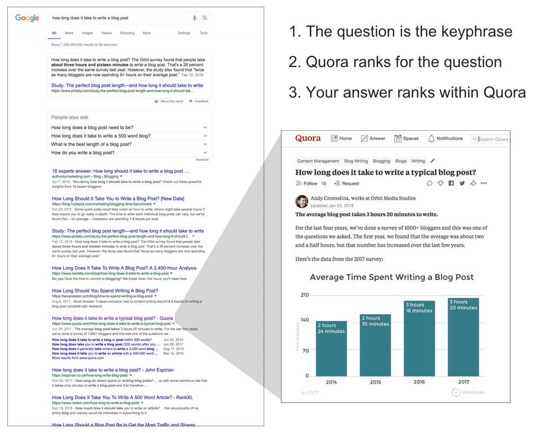This screenshot has width=554, height=433.
Task: Open Google search Tools
Action: coord(203,33)
